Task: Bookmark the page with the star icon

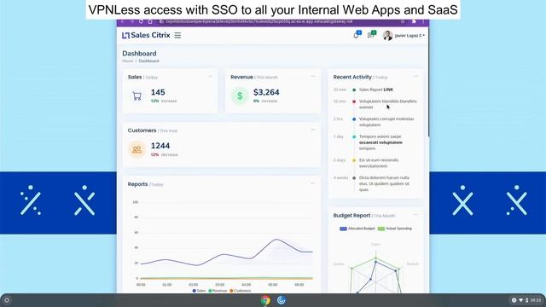Action: (403, 21)
